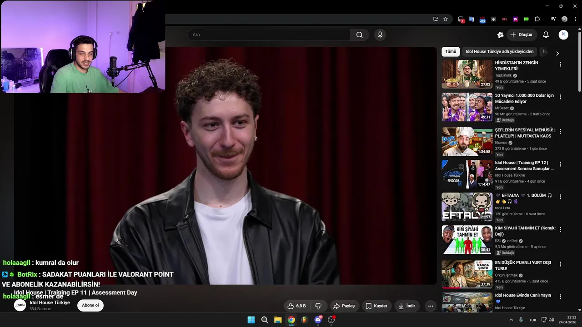Screen dimensions: 582x327
Task: Click the gray download-arrow extension icon
Action: [493, 19]
